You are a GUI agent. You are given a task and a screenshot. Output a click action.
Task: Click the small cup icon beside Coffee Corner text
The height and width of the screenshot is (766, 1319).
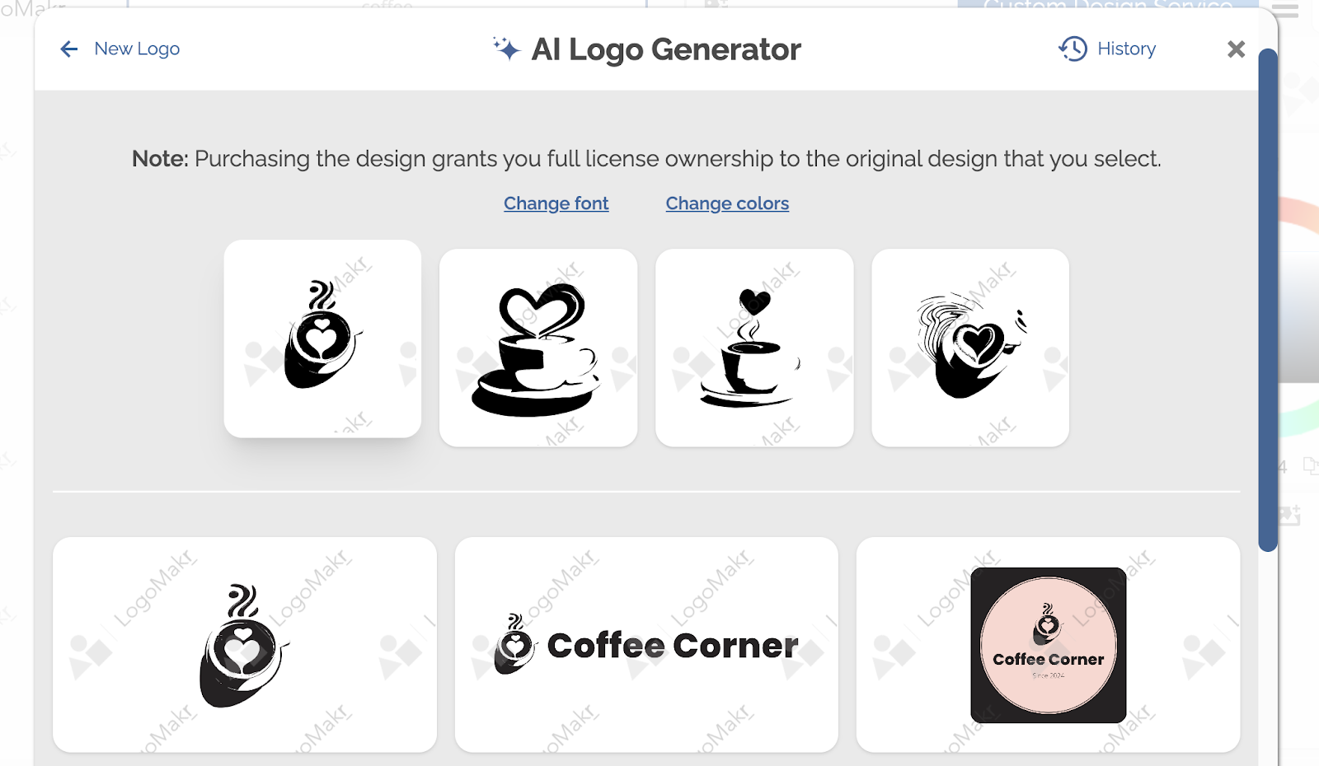(516, 644)
